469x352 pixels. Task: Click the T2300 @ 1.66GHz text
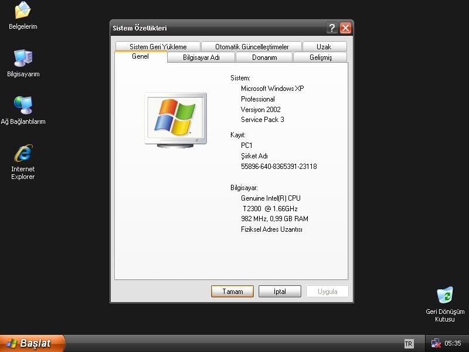tap(270, 209)
